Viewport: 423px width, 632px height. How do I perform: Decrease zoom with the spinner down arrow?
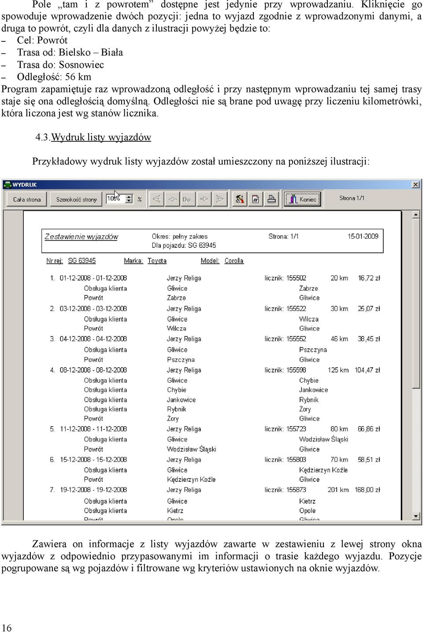[x=129, y=202]
